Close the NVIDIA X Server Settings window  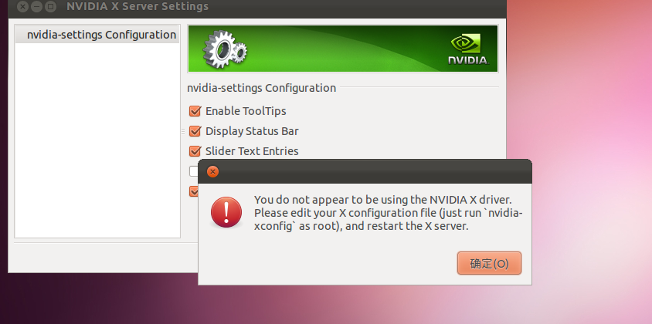pos(23,6)
